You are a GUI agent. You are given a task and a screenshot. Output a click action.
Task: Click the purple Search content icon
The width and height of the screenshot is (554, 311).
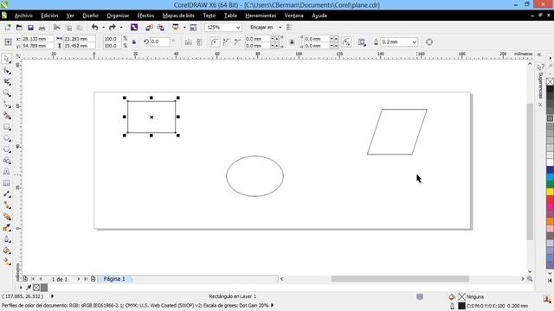coord(134,27)
